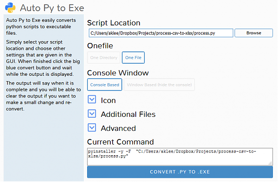Focus the Script Location path field
This screenshot has height=182, width=278.
pyautogui.click(x=161, y=33)
